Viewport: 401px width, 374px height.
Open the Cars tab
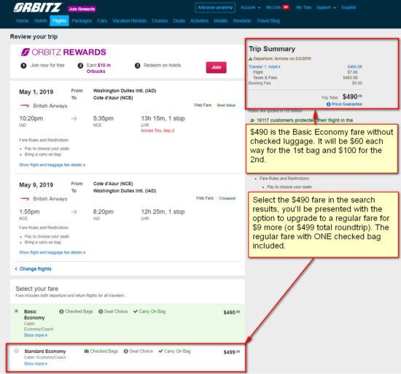[x=102, y=20]
